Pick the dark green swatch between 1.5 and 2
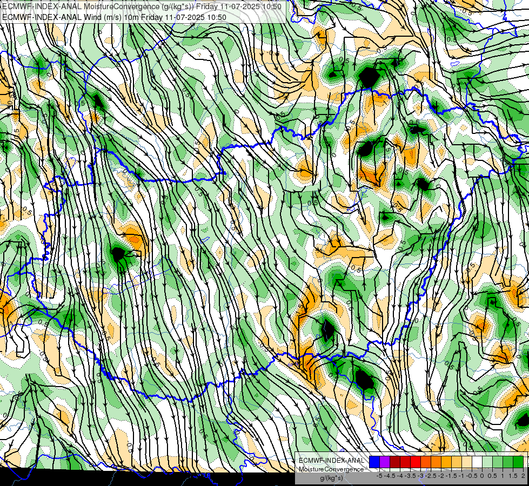529x486 pixels. 518,462
